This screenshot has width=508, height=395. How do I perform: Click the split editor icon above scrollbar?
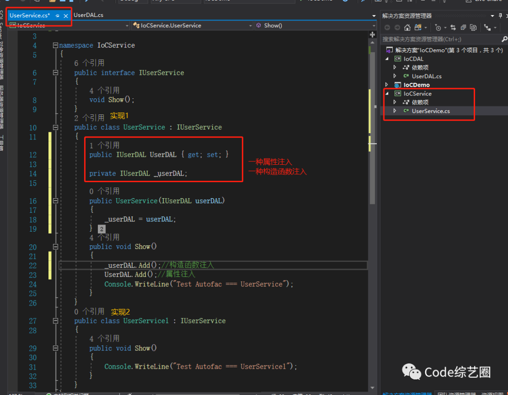(x=372, y=34)
